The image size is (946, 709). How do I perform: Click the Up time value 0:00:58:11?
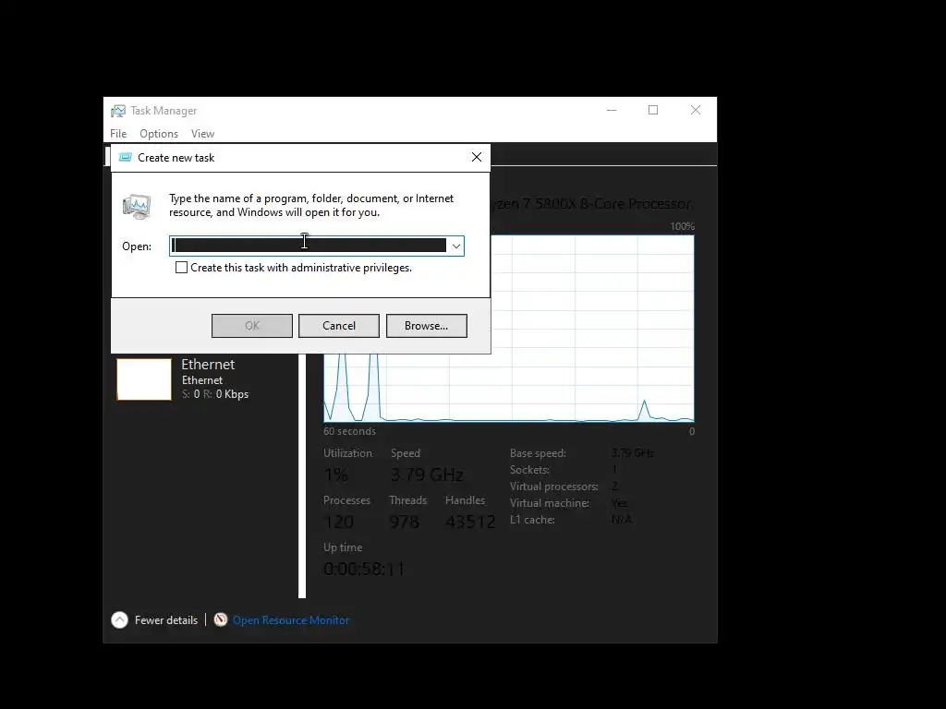click(364, 569)
